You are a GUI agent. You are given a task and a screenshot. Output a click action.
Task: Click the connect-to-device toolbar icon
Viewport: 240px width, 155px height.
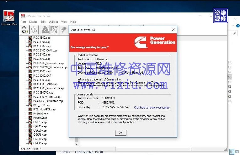pos(25,30)
